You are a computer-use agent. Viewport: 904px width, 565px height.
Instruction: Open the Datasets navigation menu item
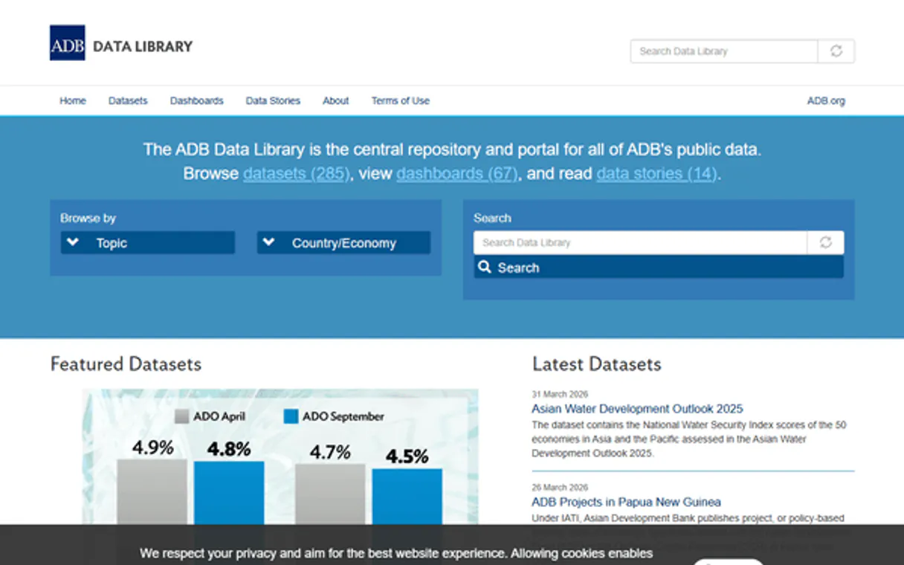tap(127, 100)
